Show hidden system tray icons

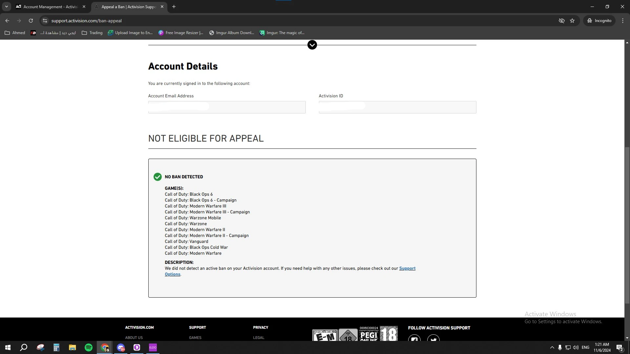pos(552,347)
